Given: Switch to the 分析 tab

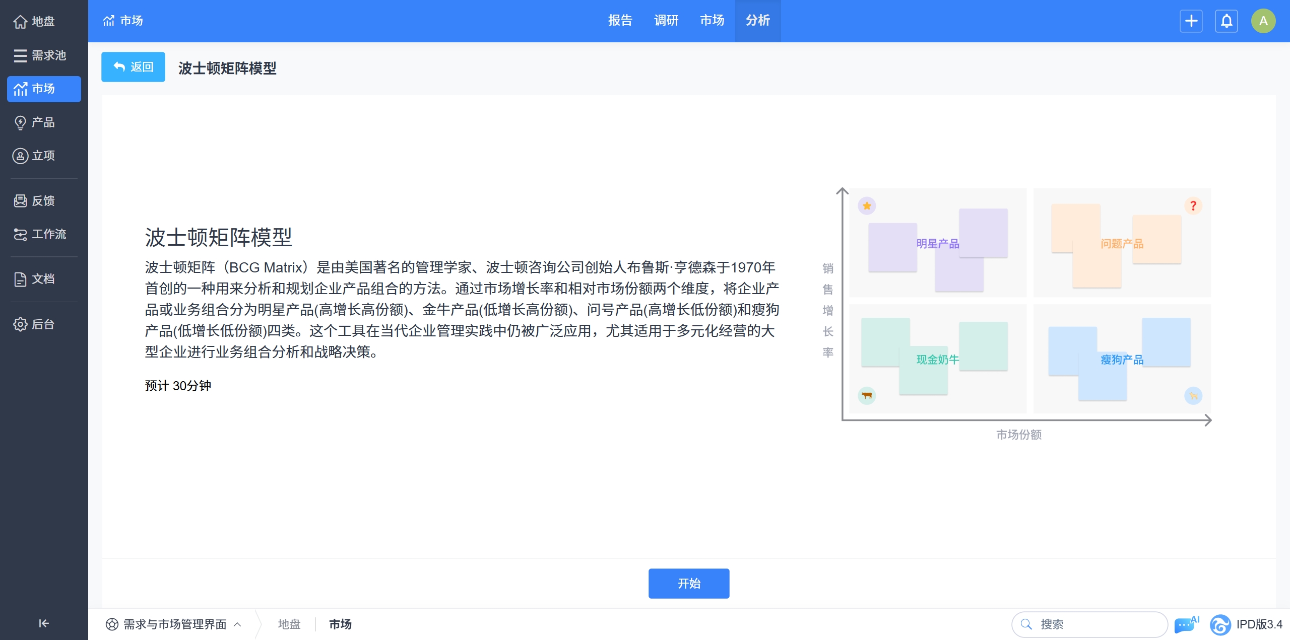Looking at the screenshot, I should click(x=758, y=21).
